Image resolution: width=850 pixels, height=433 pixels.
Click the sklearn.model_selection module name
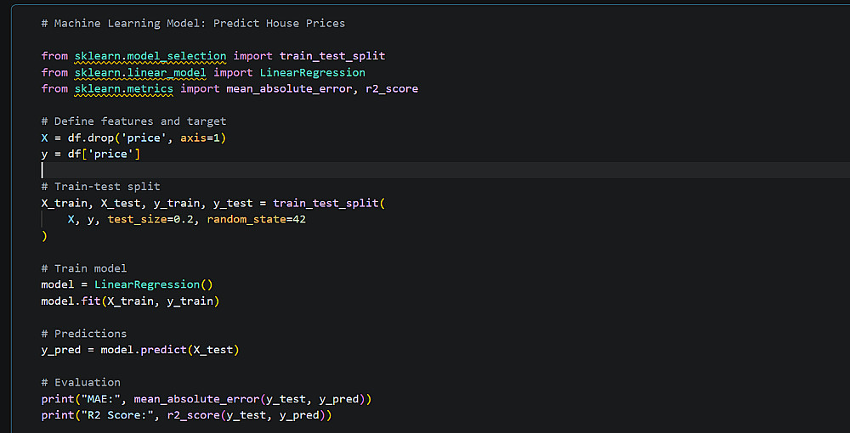coord(150,56)
